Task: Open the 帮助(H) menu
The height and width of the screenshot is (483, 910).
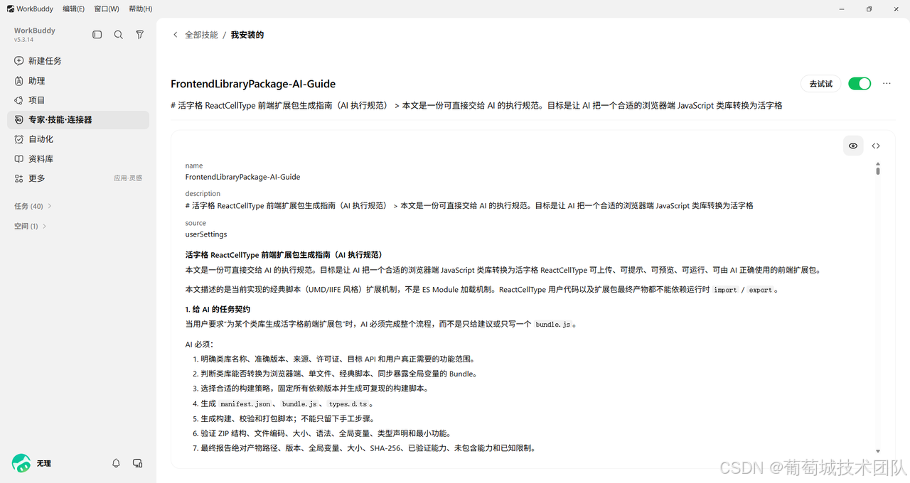Action: pyautogui.click(x=141, y=9)
